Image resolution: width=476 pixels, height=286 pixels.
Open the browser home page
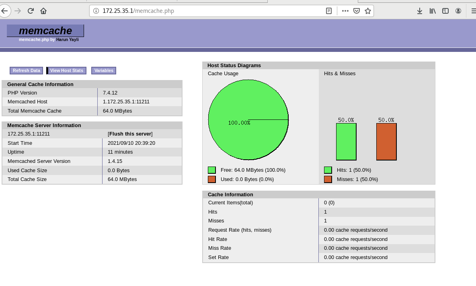pos(43,11)
